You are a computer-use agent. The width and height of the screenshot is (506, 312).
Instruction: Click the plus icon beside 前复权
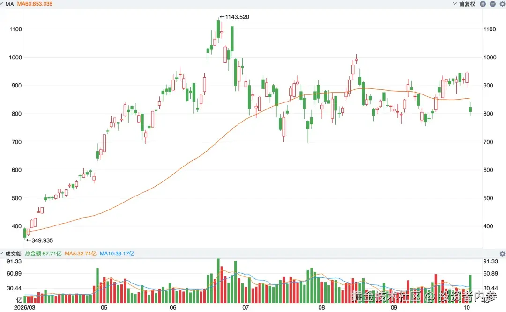[x=483, y=4]
